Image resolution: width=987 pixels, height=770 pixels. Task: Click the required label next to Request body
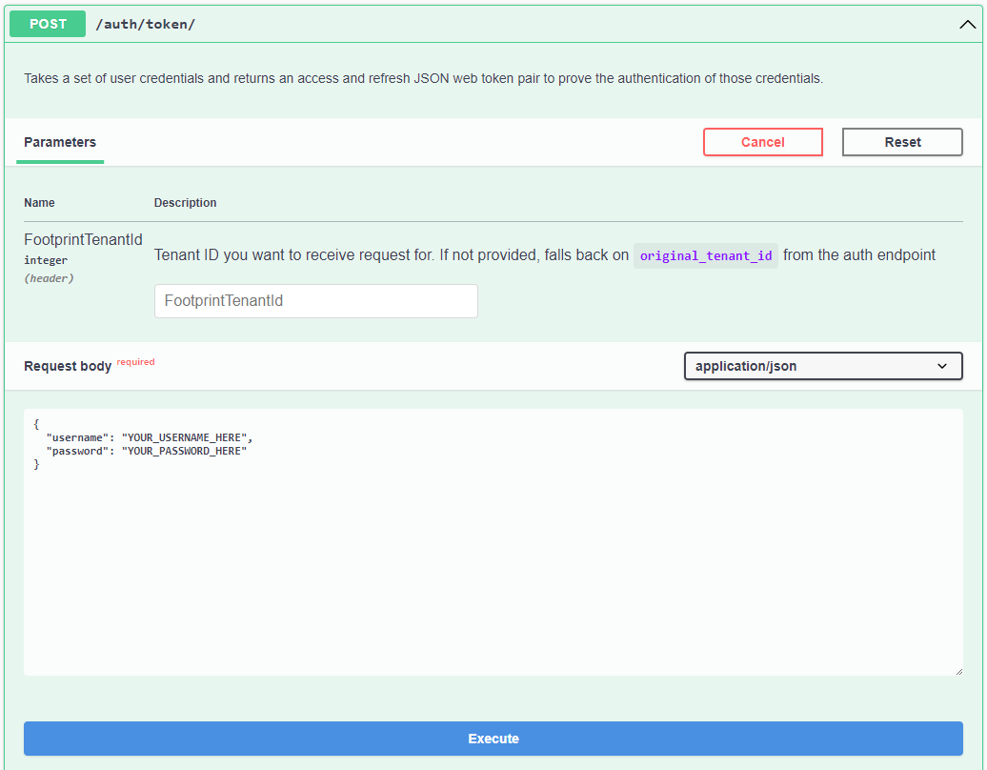click(x=134, y=360)
